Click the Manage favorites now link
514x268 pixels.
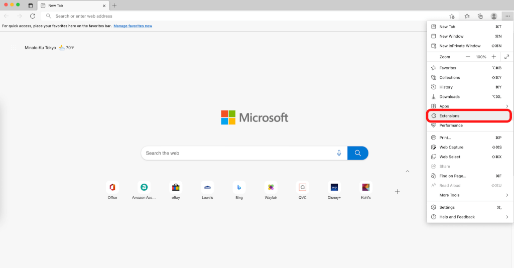[133, 26]
